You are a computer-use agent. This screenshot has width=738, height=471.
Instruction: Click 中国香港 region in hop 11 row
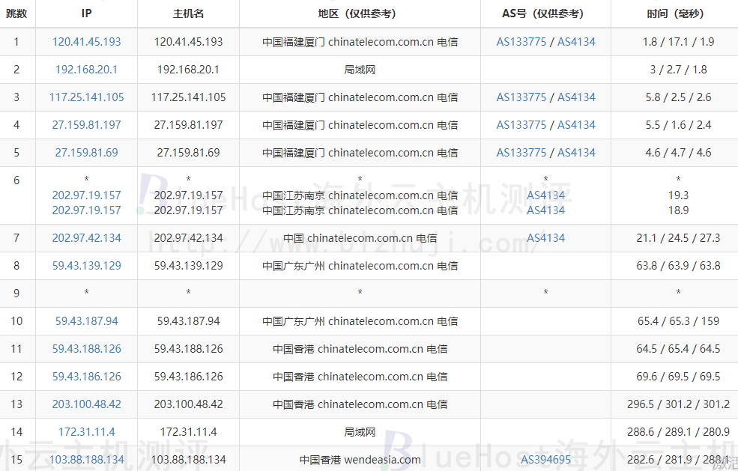(360, 349)
